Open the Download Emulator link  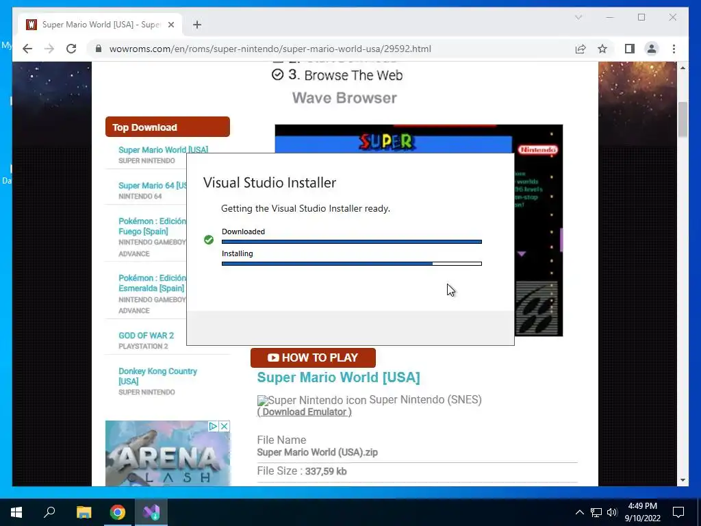(305, 412)
